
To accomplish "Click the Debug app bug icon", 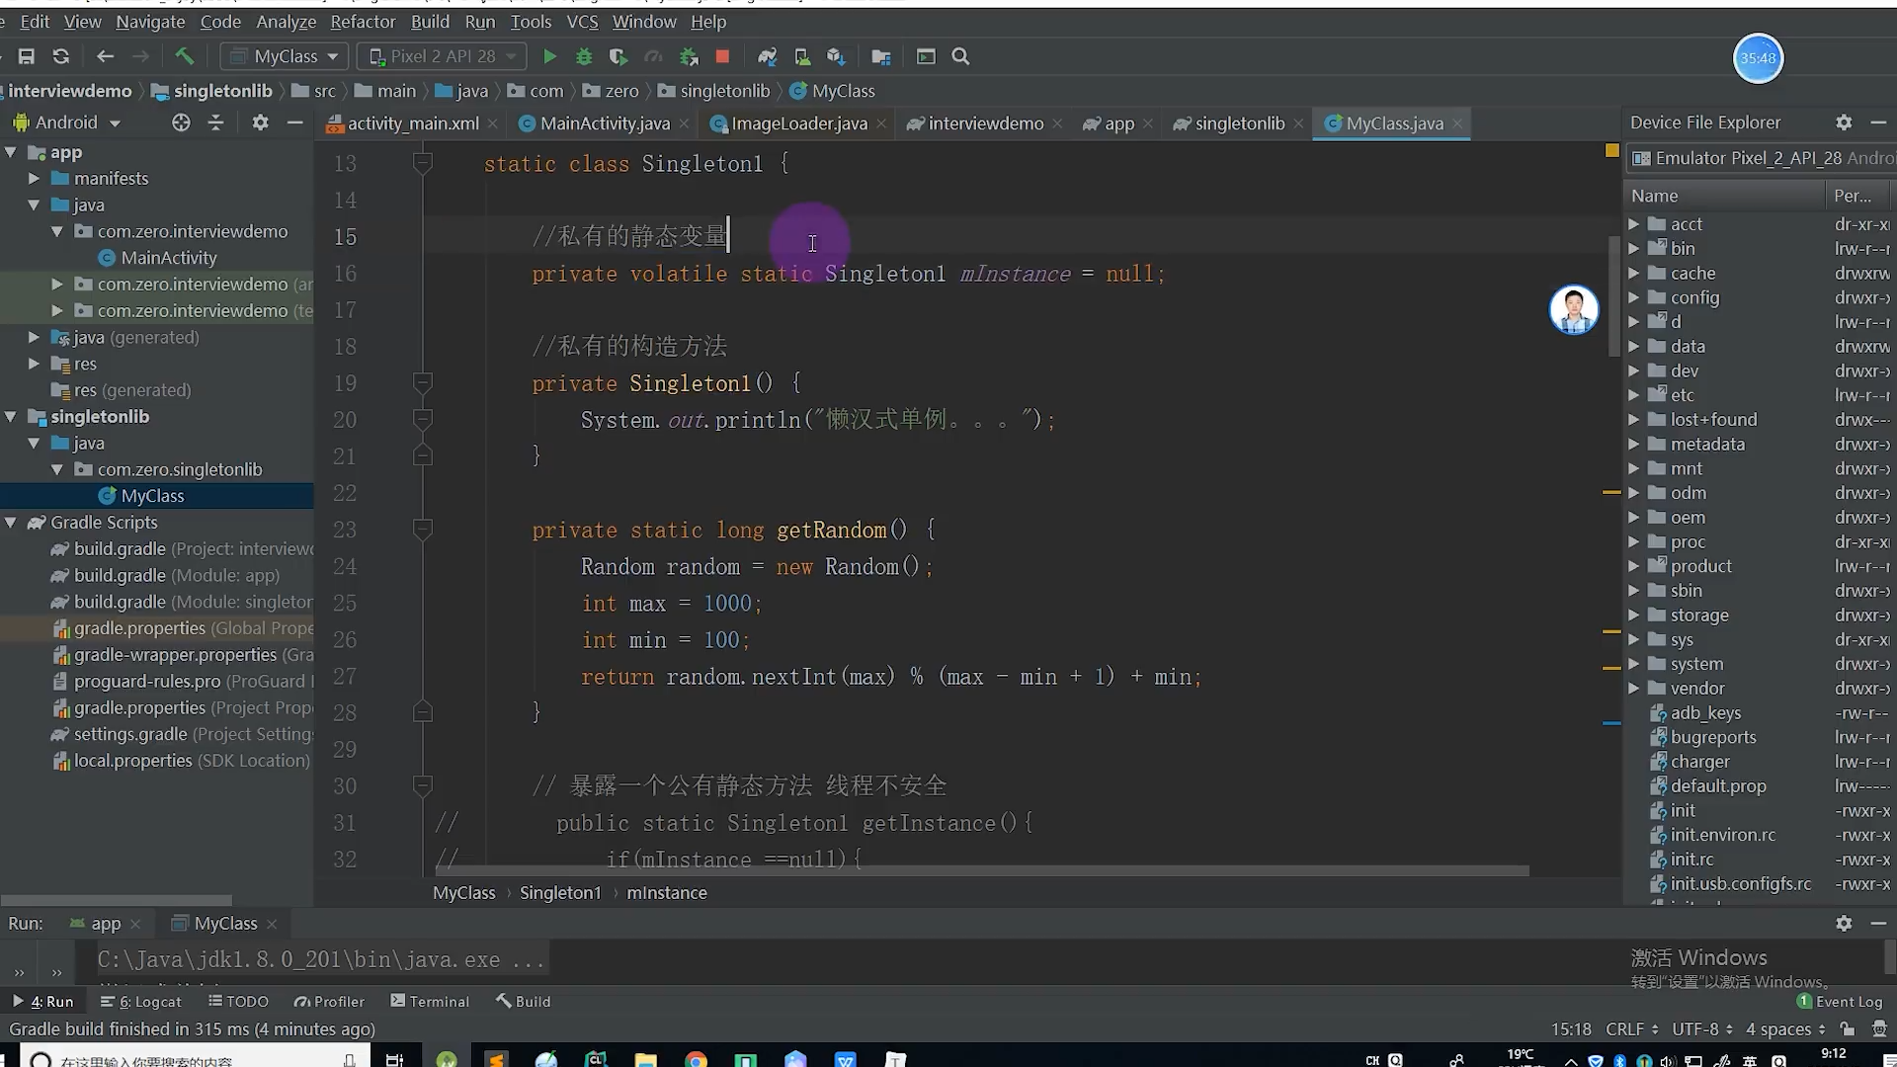I will point(584,57).
